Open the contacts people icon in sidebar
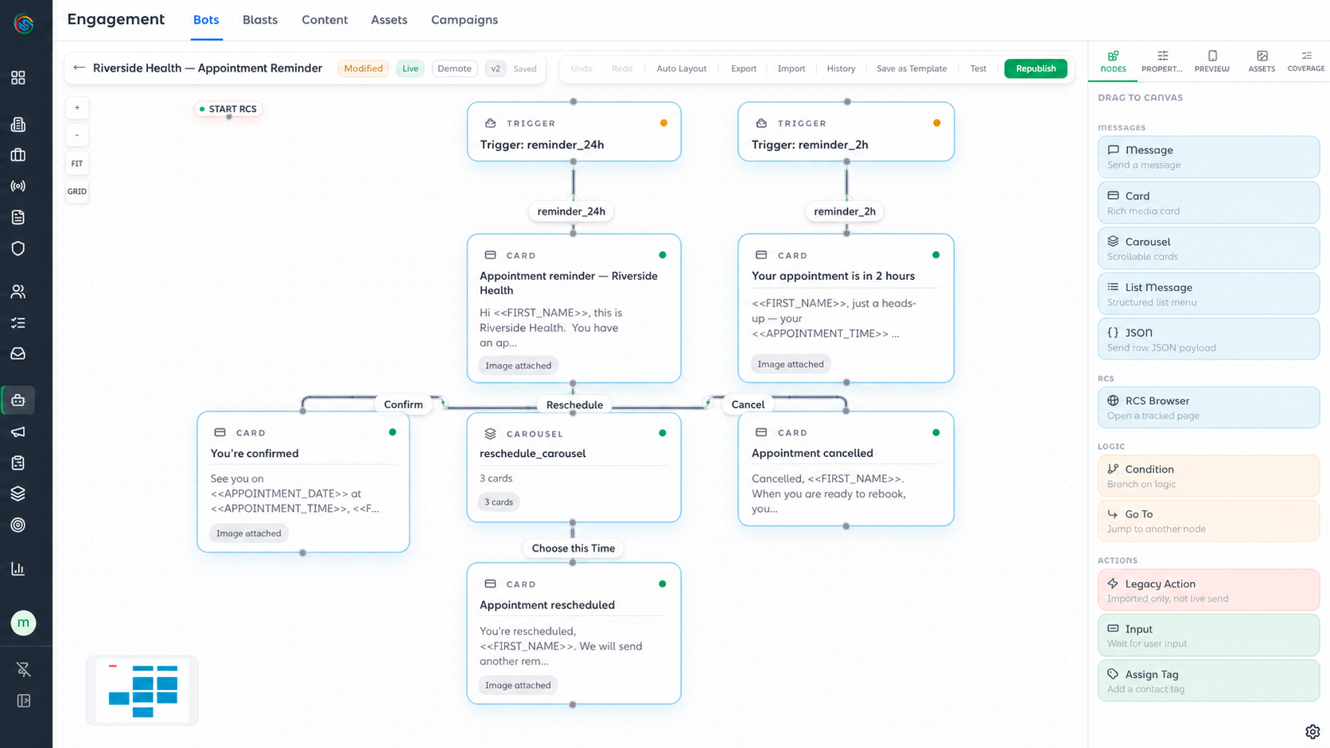1330x748 pixels. pos(17,292)
